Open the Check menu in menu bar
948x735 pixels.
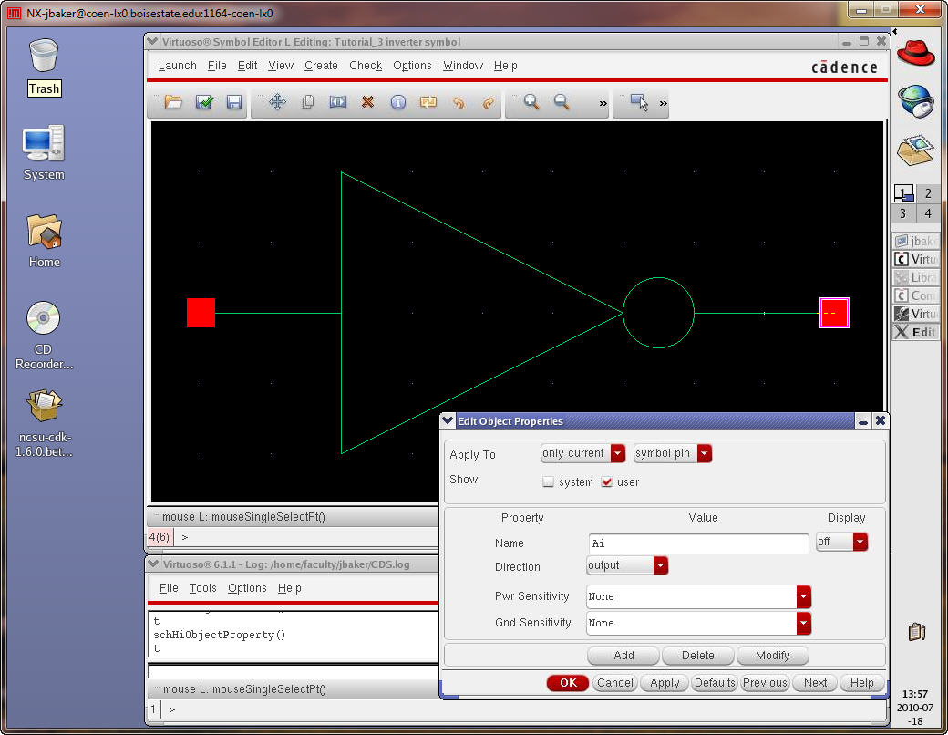pyautogui.click(x=366, y=66)
